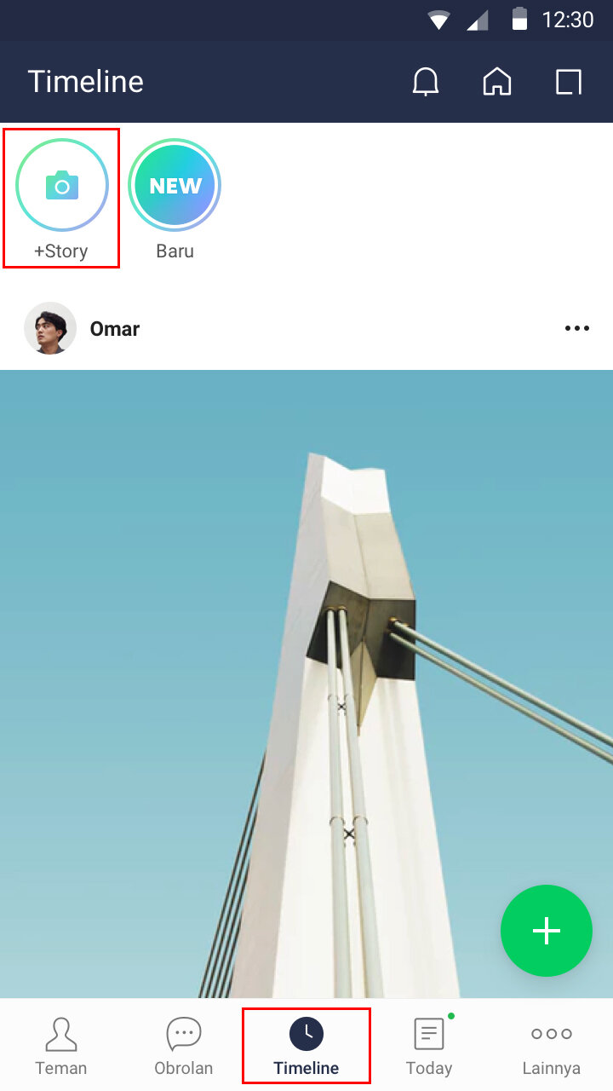Switch to the Obrolan tab
Screen dimensions: 613x1091
click(184, 1046)
